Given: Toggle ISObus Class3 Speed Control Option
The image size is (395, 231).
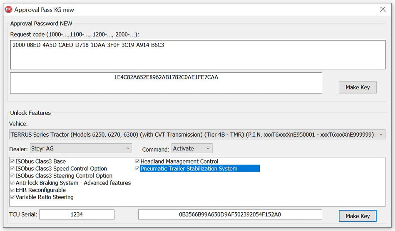Looking at the screenshot, I should pyautogui.click(x=12, y=169).
